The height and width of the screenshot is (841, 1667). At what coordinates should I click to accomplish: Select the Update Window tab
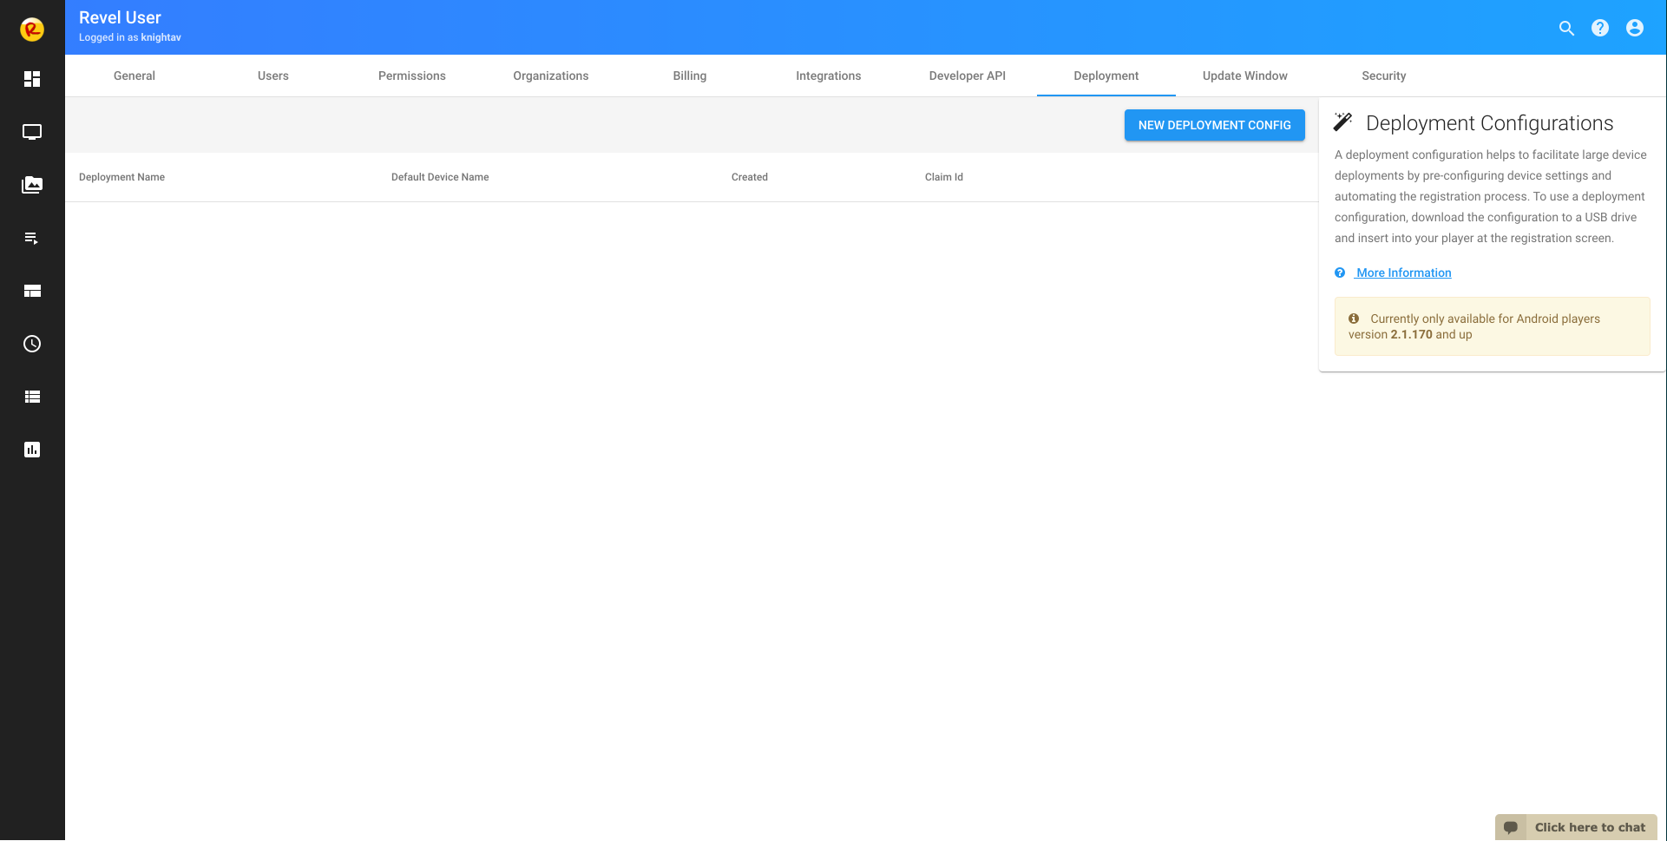(x=1245, y=76)
